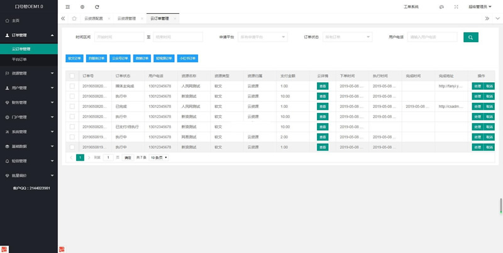Open 云订单管理 in the sidebar
Screen dimensions: 503x253
pos(29,49)
